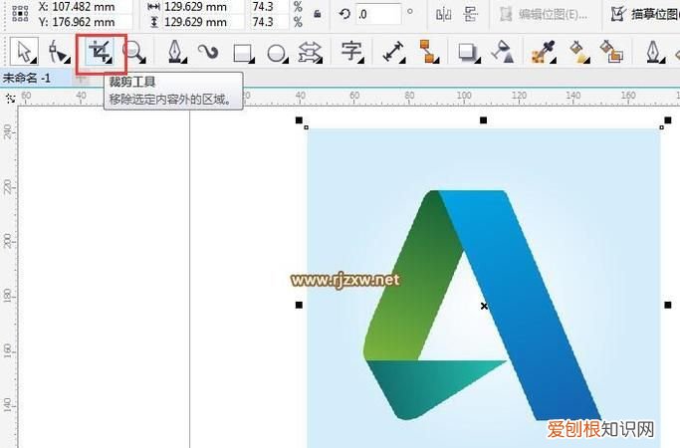Switch to the 未命名 -1 document tab
680x448 pixels.
[x=28, y=78]
